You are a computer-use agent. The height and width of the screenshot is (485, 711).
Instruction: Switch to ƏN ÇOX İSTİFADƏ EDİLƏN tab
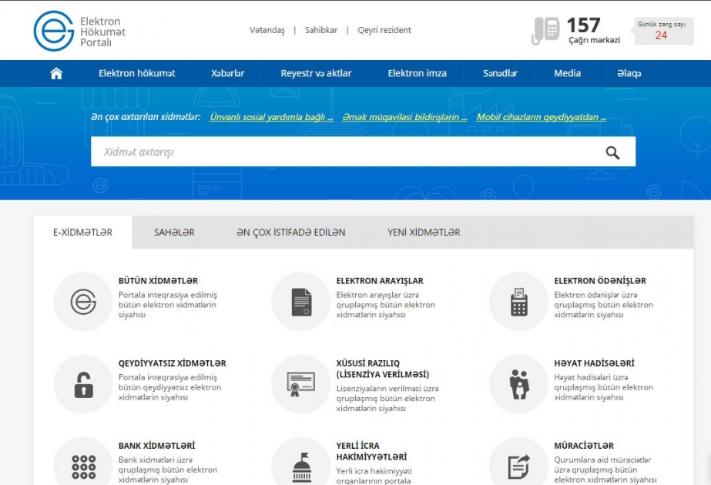click(x=290, y=232)
